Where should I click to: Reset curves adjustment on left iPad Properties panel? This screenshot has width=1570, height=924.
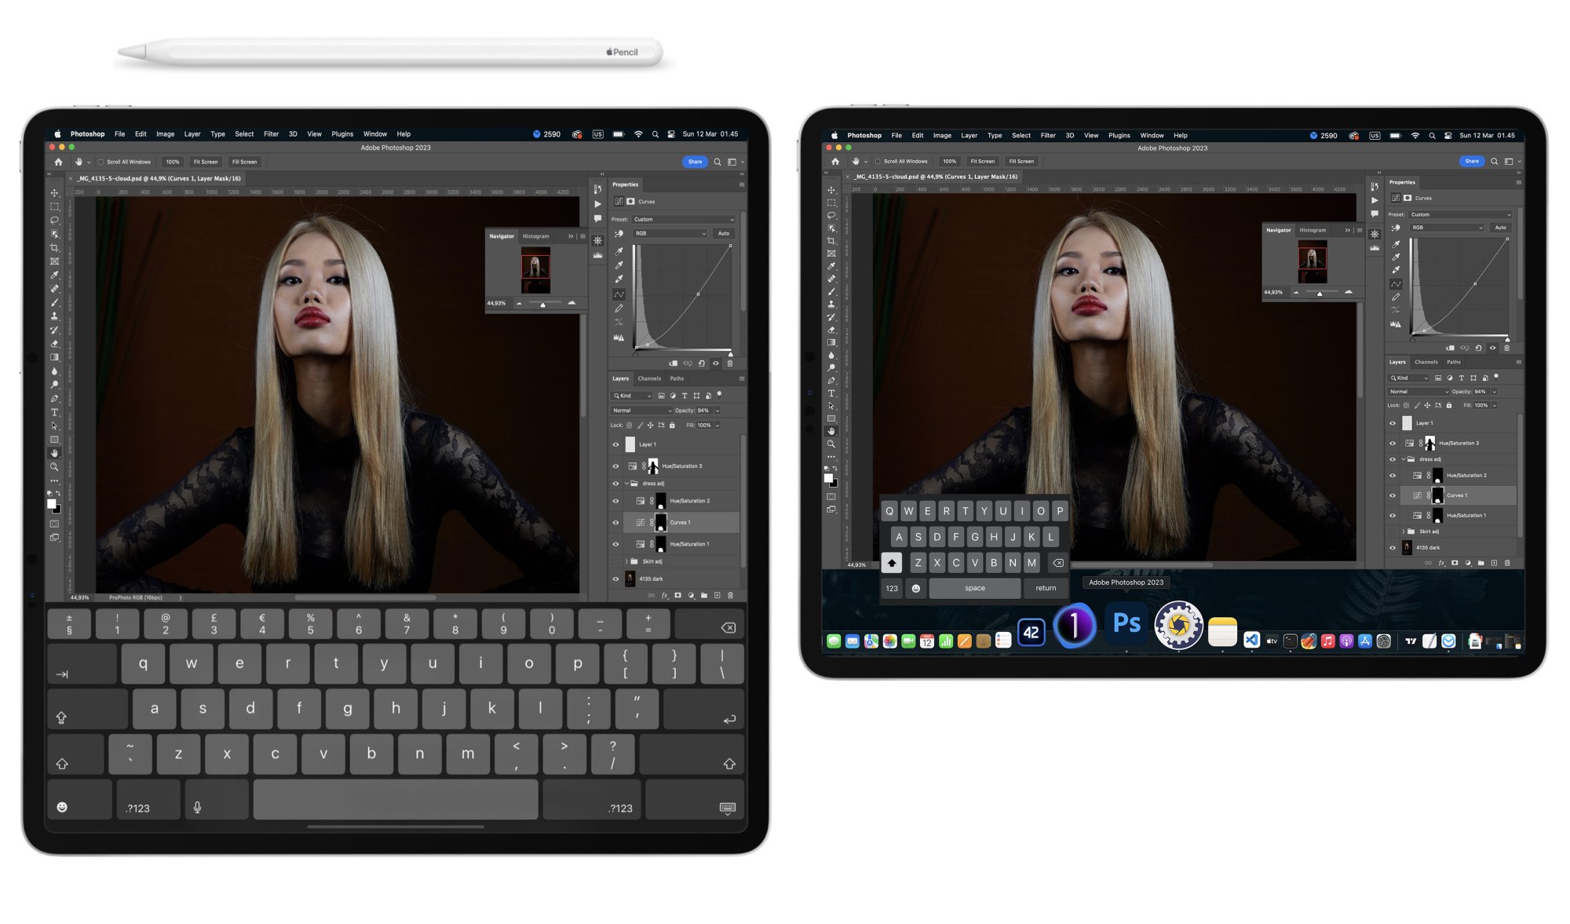701,363
